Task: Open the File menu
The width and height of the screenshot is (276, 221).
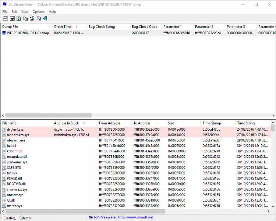Action: coord(5,12)
